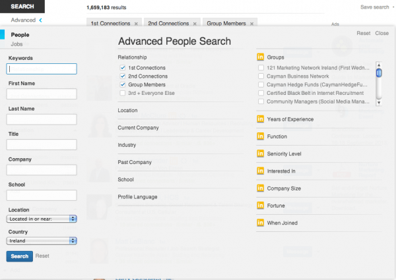Remove the Group Members filter tag
Screen dimensions: 396x280
click(252, 24)
